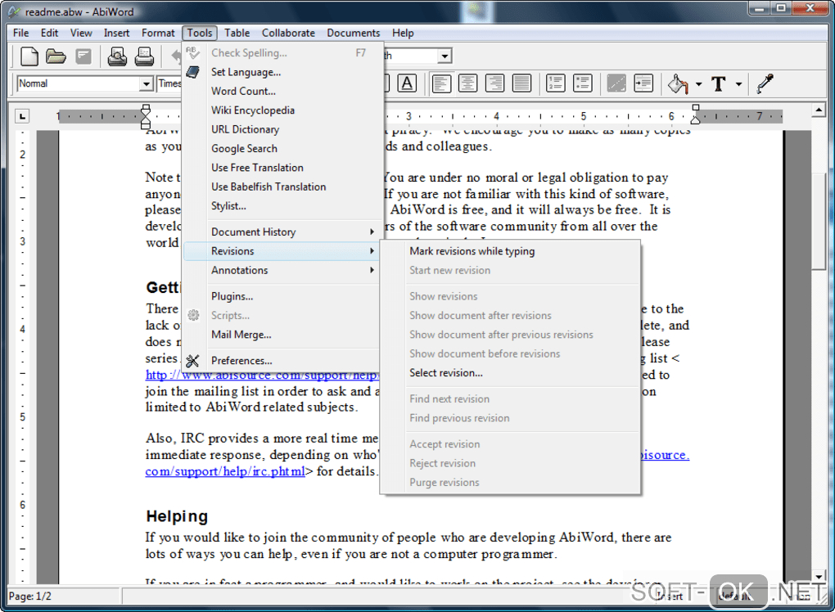Screen dimensions: 835x612
Task: Click the boxed letter A formatting icon
Action: (x=407, y=83)
